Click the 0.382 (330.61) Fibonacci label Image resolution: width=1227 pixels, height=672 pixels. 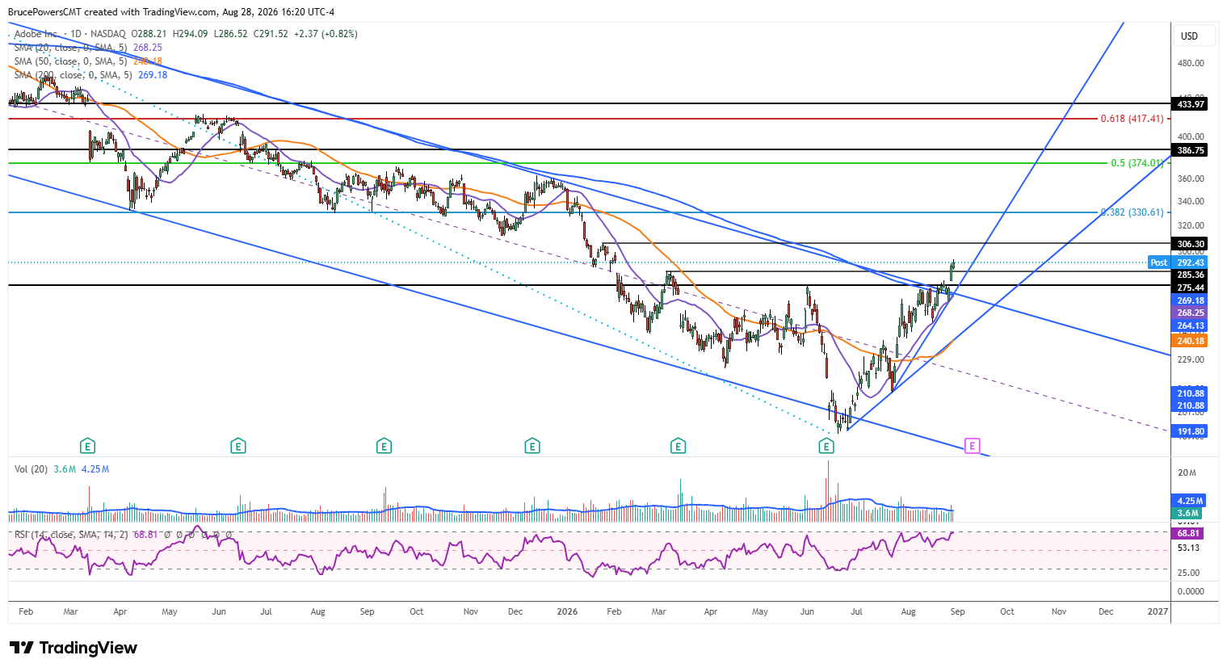[1132, 212]
